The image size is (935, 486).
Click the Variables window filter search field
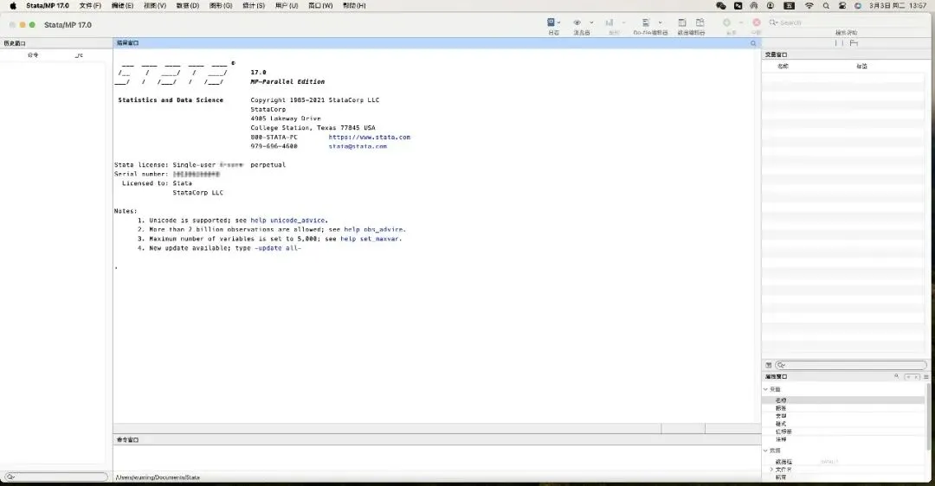(852, 365)
